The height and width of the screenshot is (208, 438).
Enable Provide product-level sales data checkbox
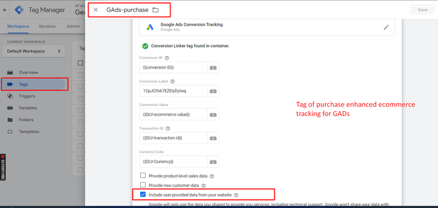(x=143, y=176)
